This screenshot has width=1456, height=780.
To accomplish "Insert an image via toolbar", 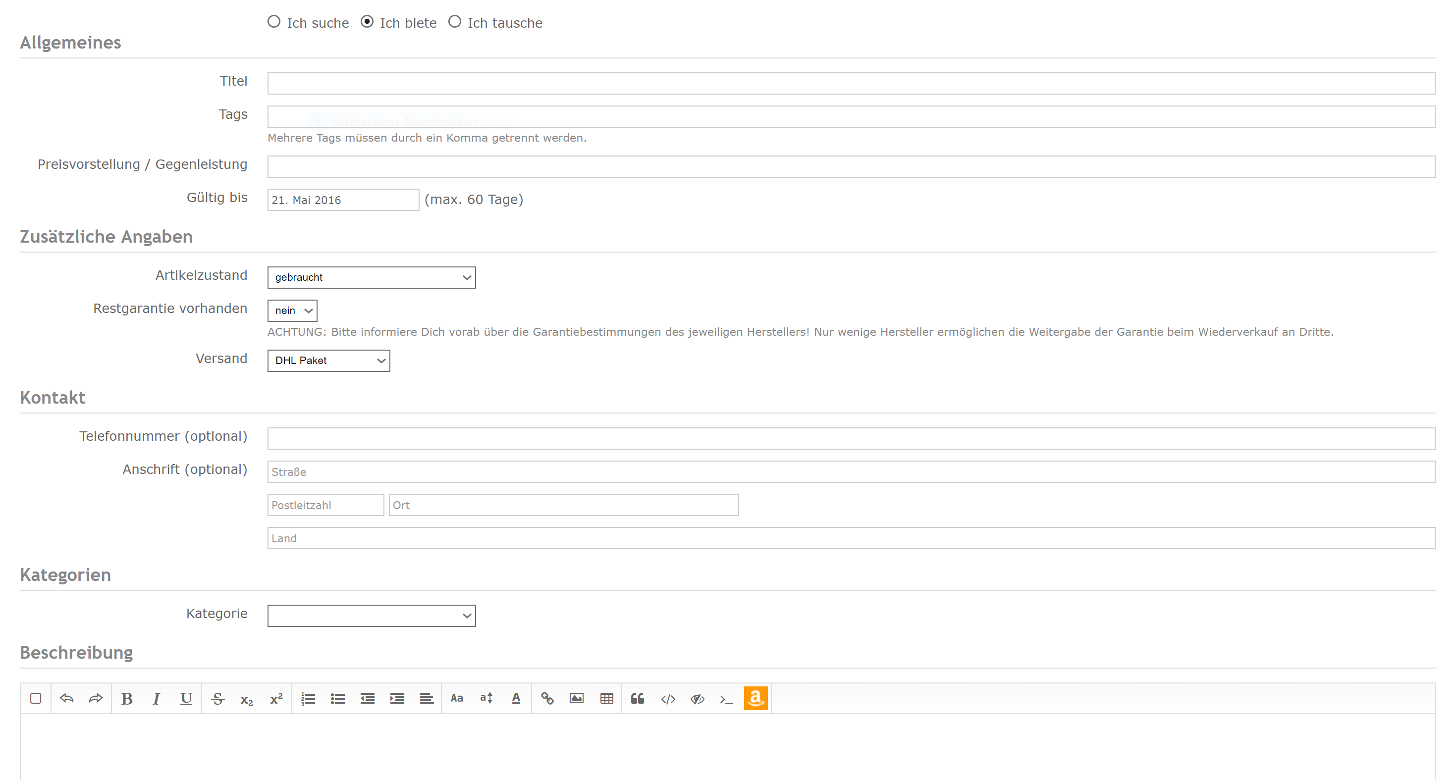I will pyautogui.click(x=577, y=699).
